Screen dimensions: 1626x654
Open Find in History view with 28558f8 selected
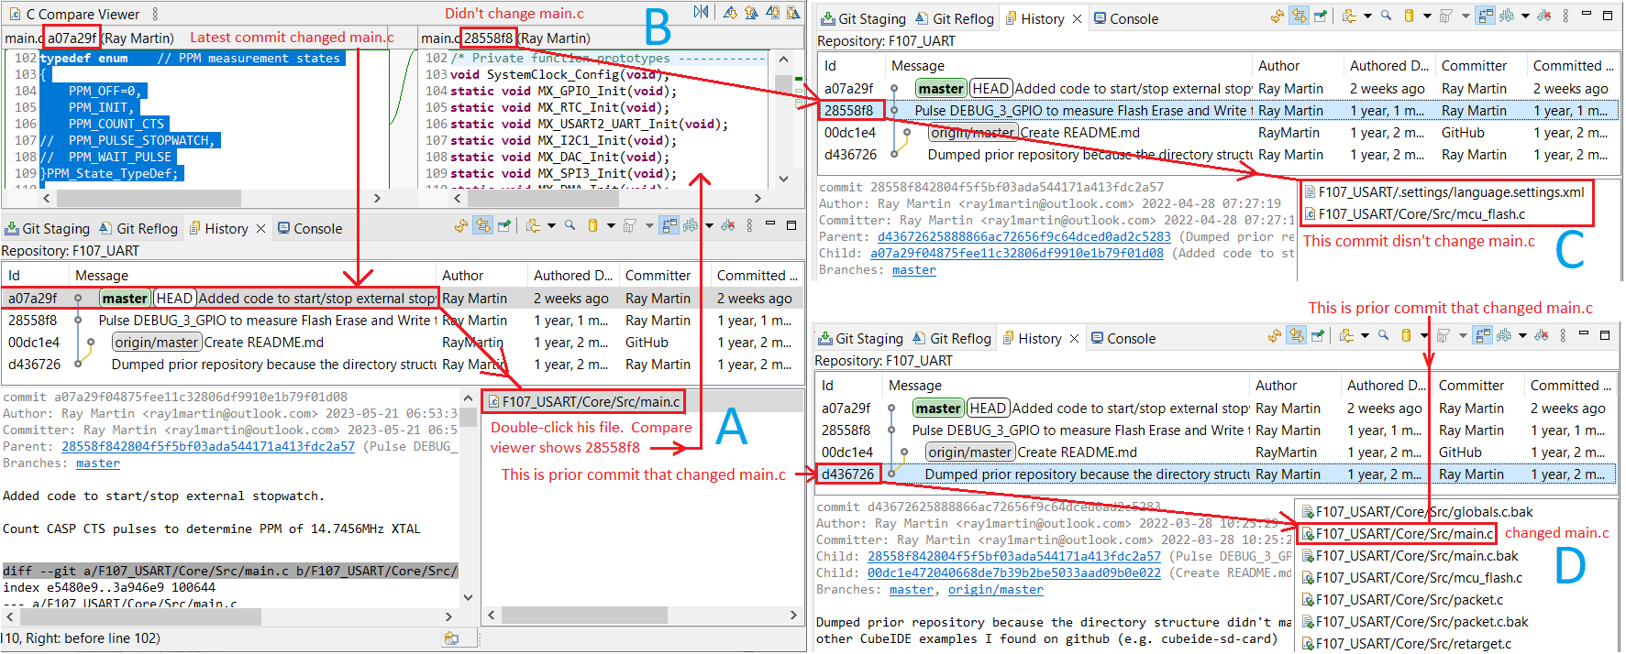[x=1387, y=16]
